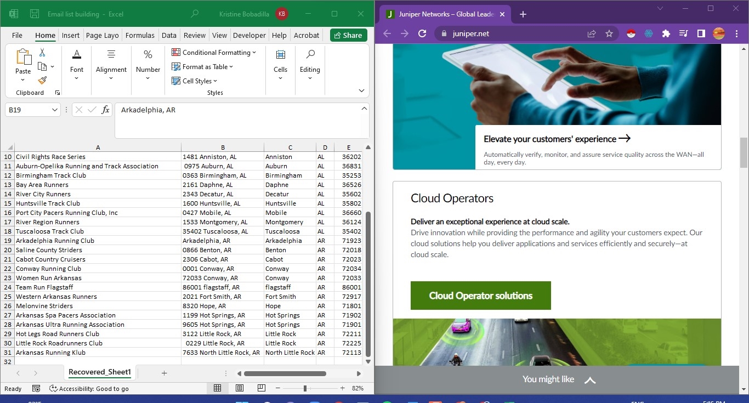Open Chrome tab search dropdown
Viewport: 749px width, 403px height.
[660, 8]
